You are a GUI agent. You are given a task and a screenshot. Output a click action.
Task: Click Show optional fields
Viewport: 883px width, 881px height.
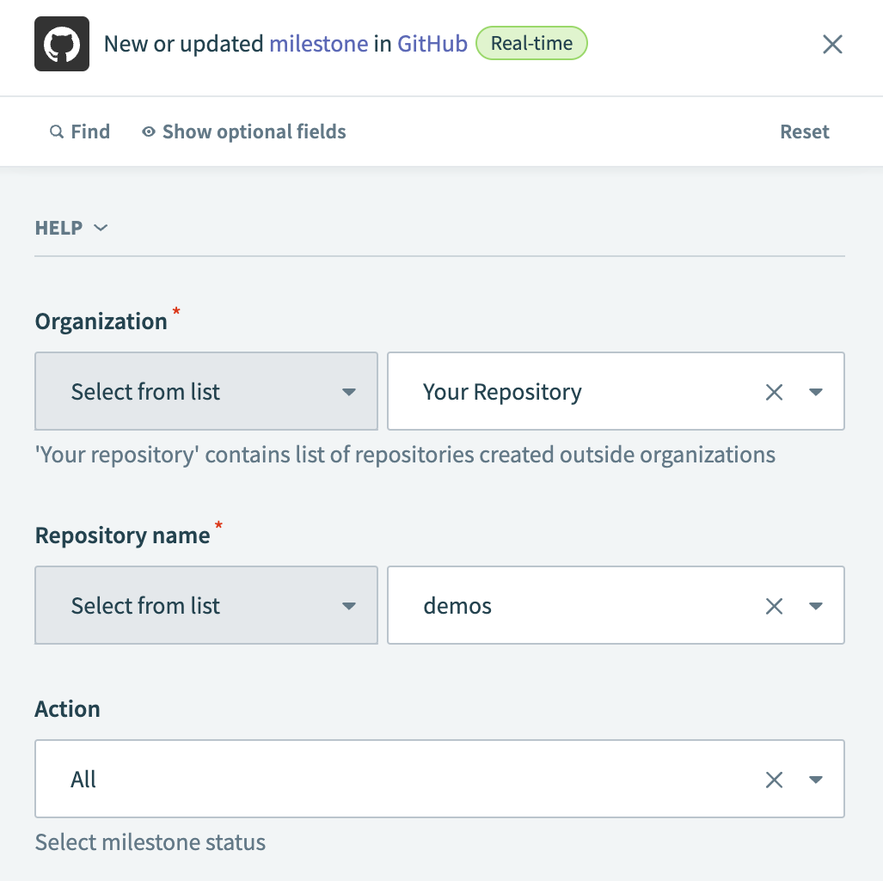[x=253, y=132]
